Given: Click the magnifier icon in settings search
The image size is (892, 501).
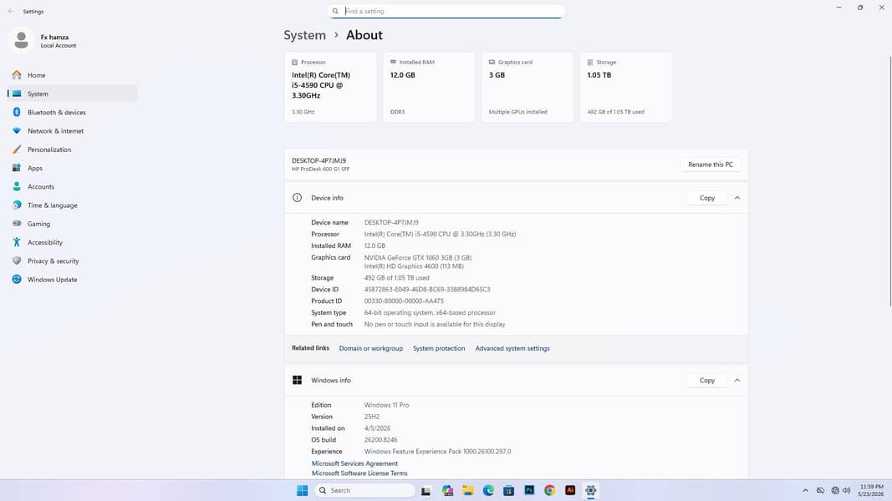Looking at the screenshot, I should pyautogui.click(x=335, y=12).
